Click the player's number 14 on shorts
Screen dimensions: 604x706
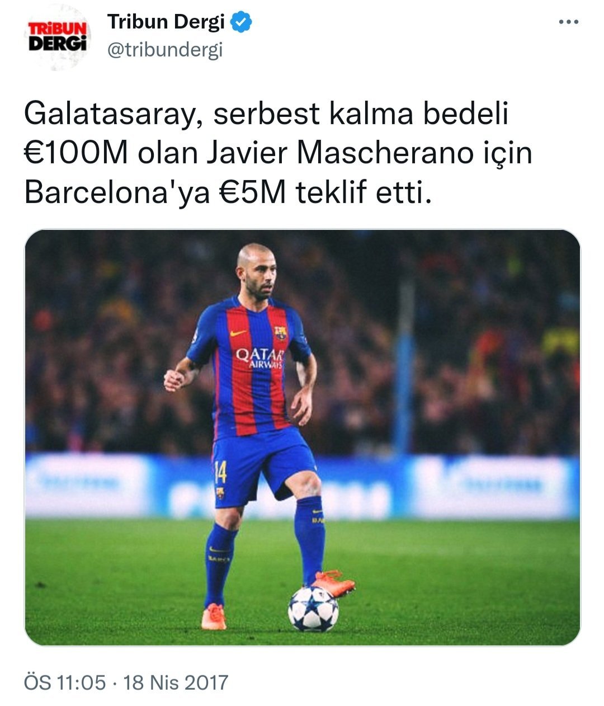coord(220,473)
